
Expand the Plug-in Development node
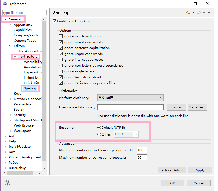[5, 157]
